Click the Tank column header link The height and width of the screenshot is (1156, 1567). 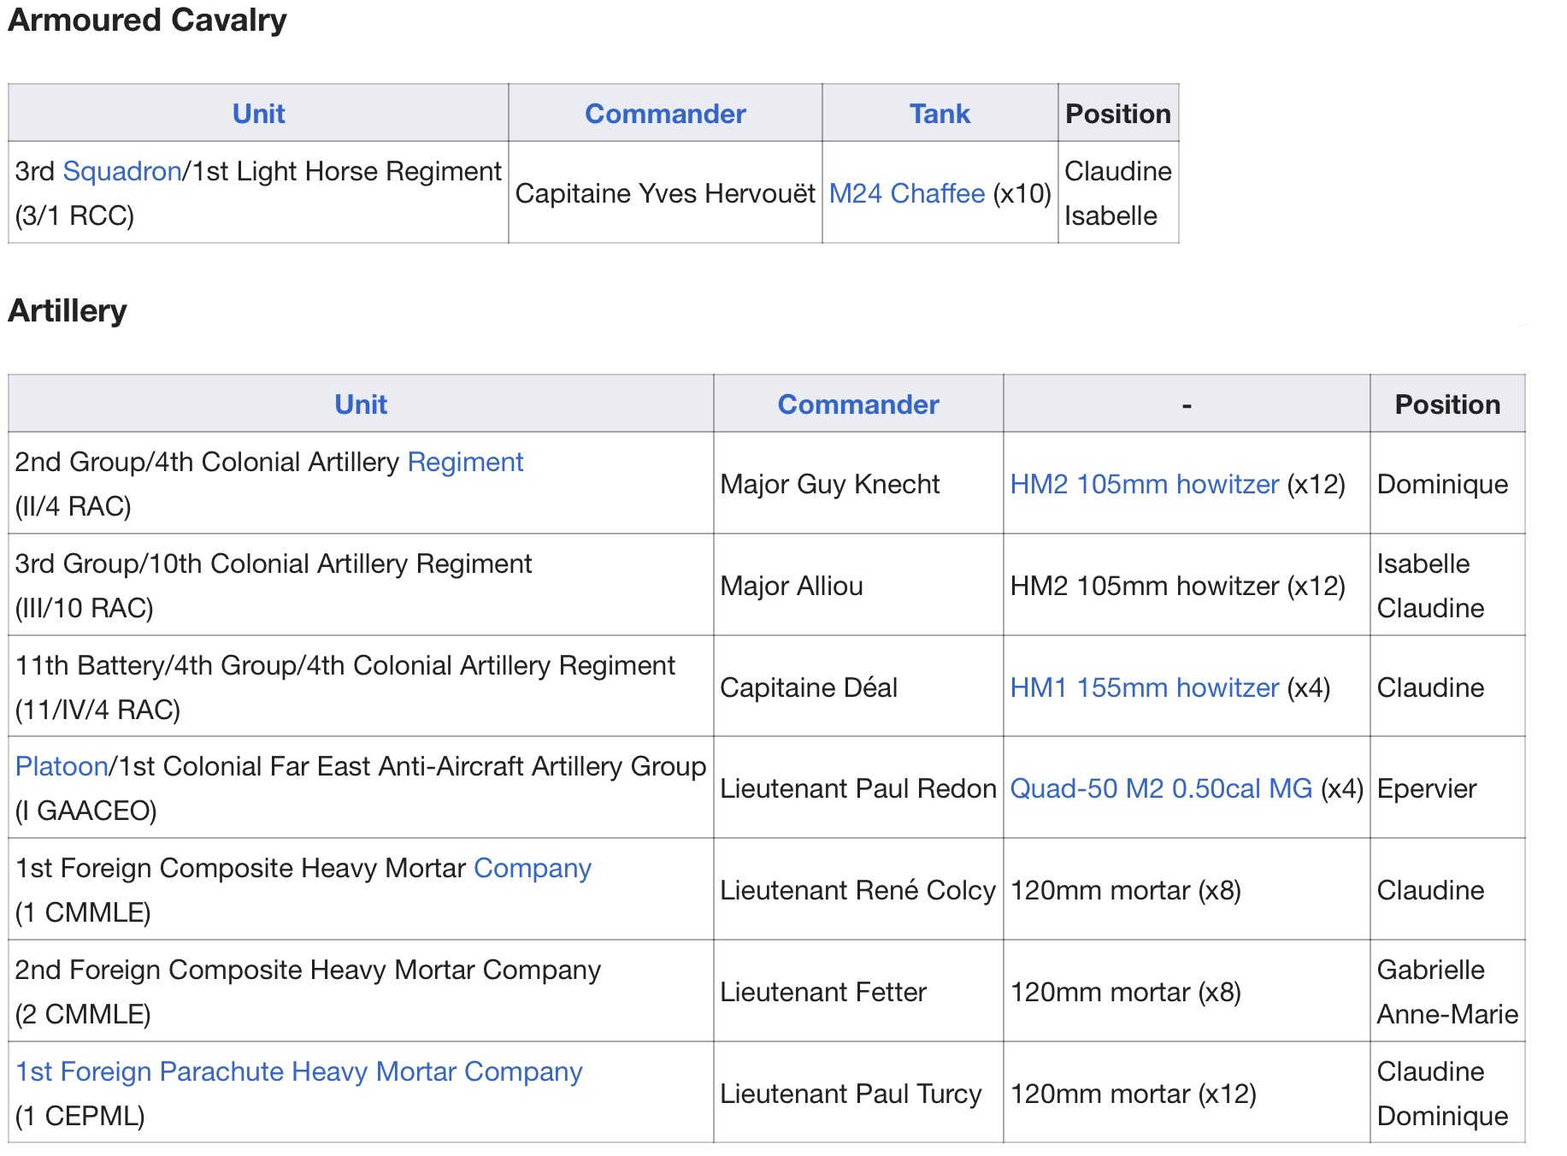coord(939,114)
